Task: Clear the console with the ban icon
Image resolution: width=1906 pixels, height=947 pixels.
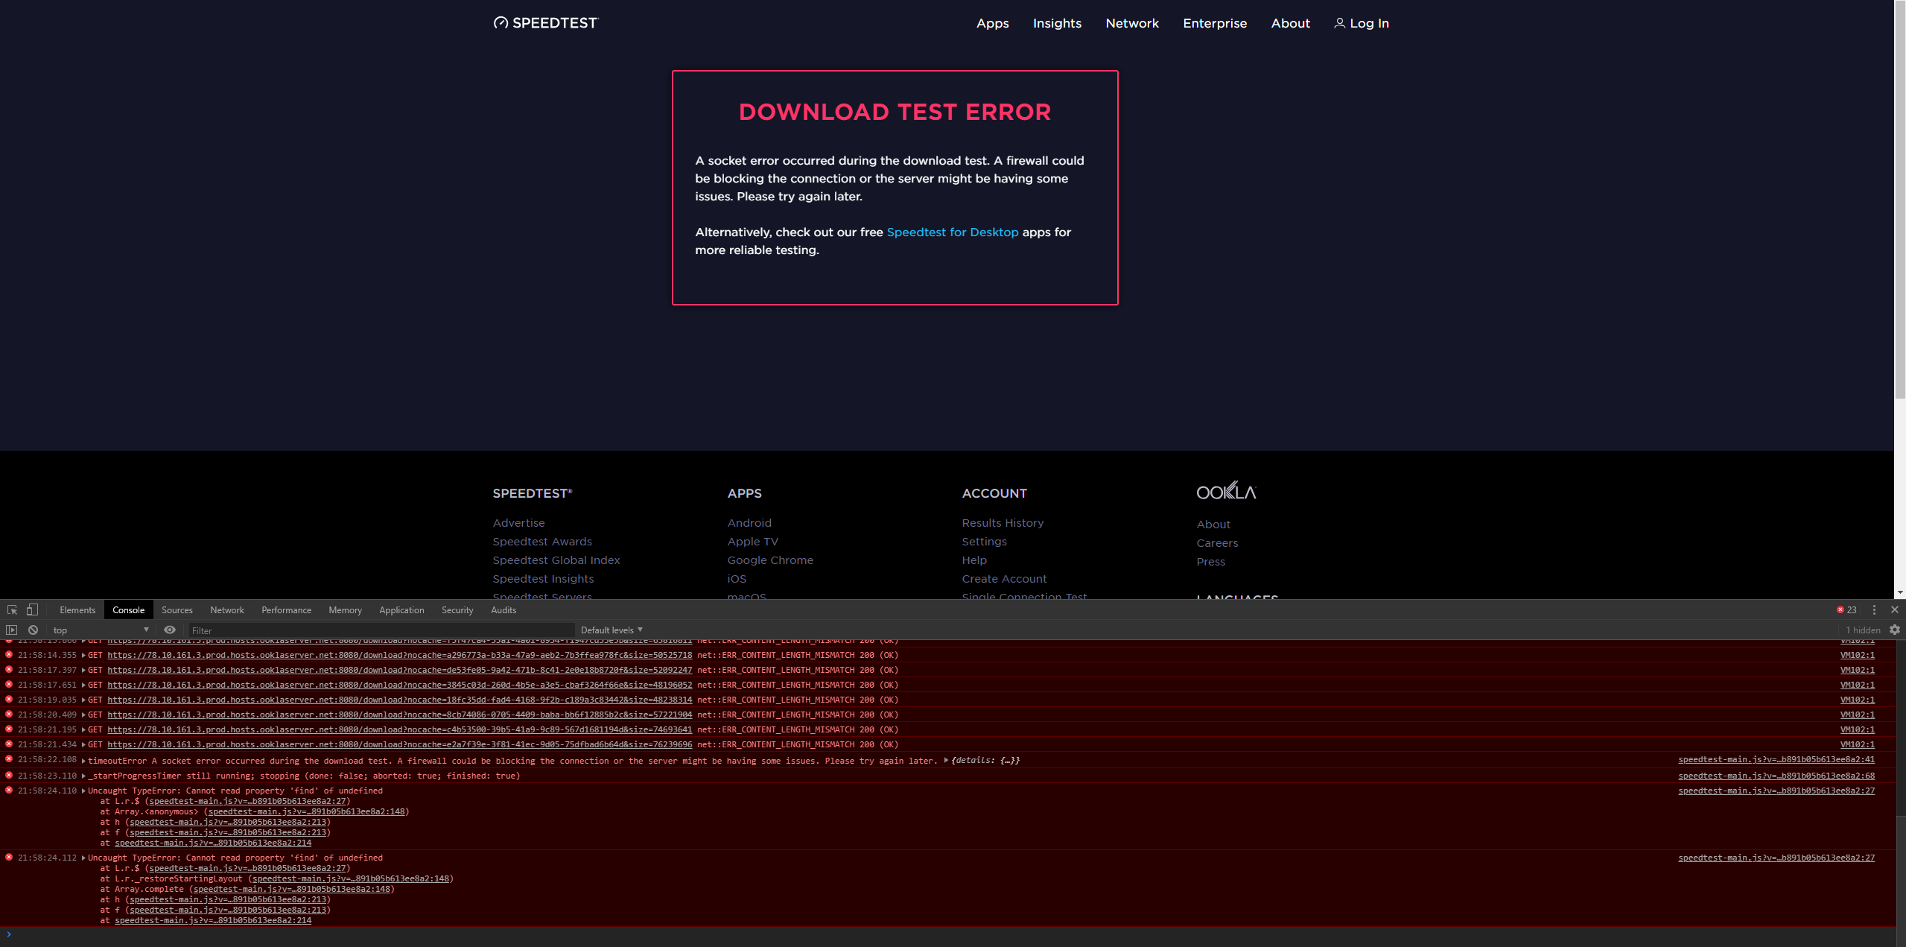Action: pos(33,630)
